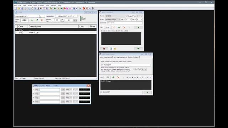Switch to MIDI Show Control tab

106,57
